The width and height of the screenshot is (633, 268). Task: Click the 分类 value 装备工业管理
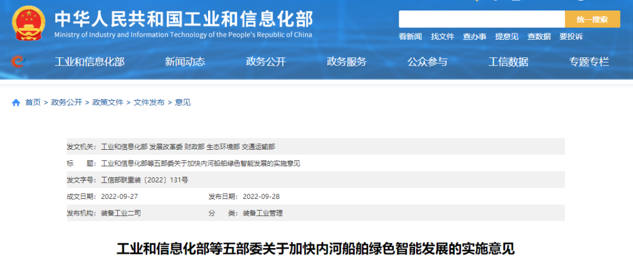click(x=263, y=213)
